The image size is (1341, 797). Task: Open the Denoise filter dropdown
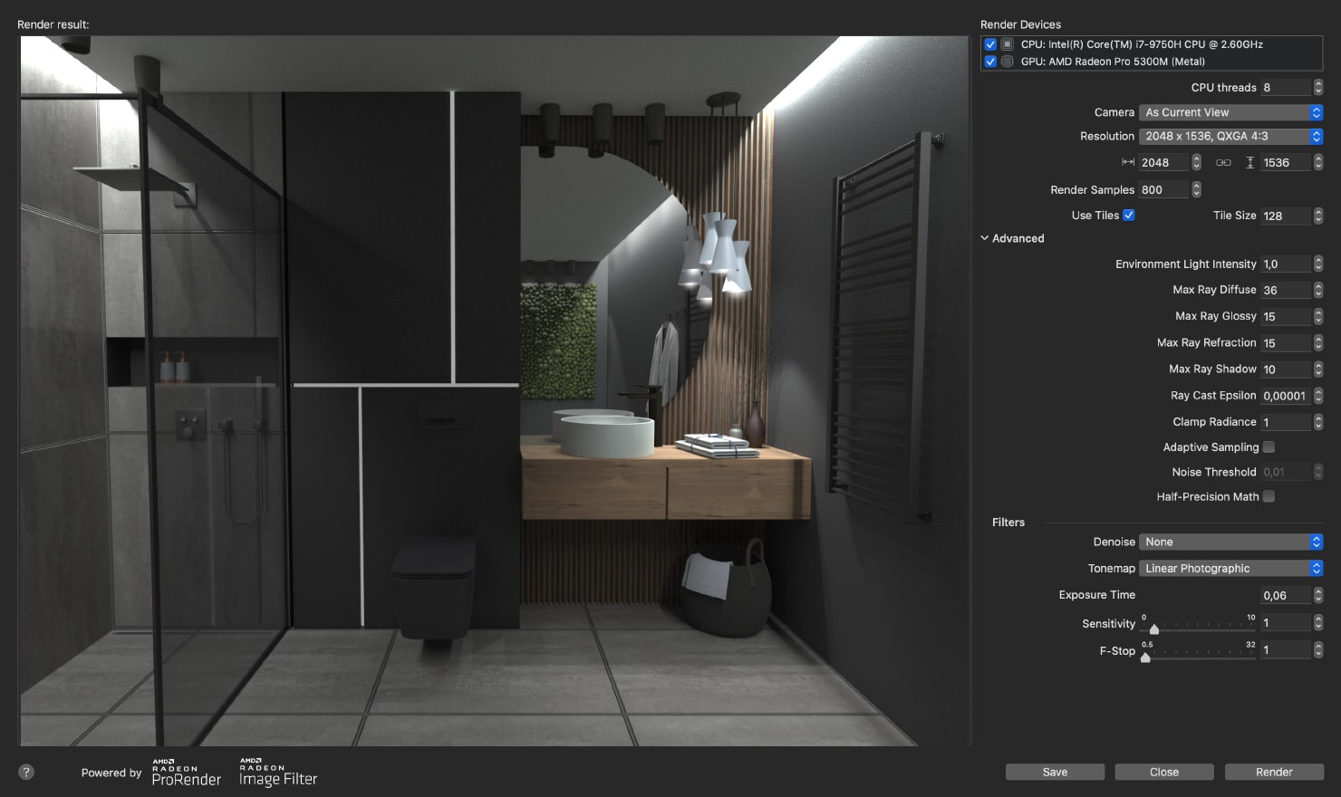[1230, 541]
